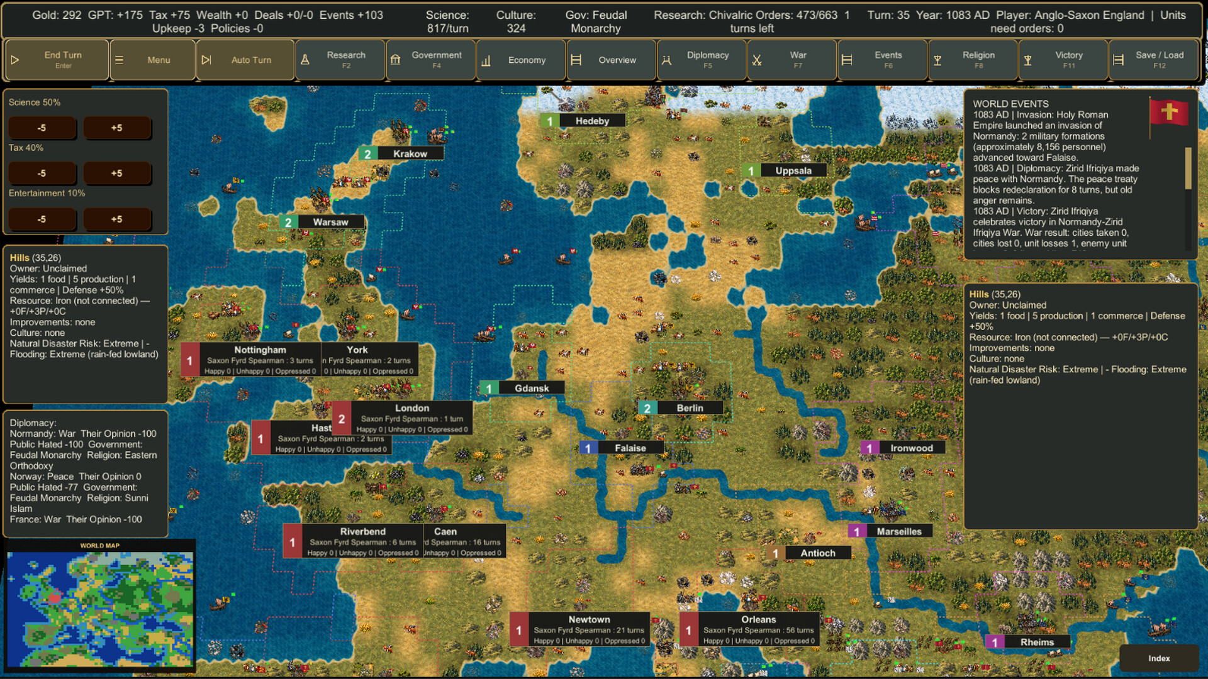
Task: Select the Berlin city label
Action: [681, 408]
